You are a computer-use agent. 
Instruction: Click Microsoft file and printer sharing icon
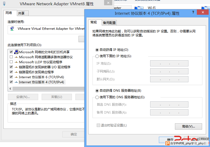tap(16, 52)
